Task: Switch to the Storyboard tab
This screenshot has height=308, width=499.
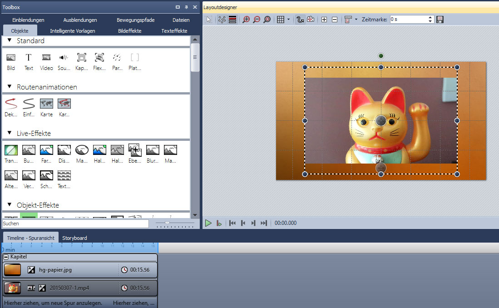Action: 74,238
